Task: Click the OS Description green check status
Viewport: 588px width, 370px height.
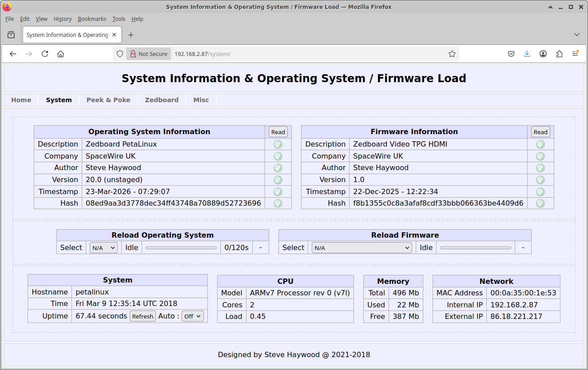Action: [x=278, y=144]
